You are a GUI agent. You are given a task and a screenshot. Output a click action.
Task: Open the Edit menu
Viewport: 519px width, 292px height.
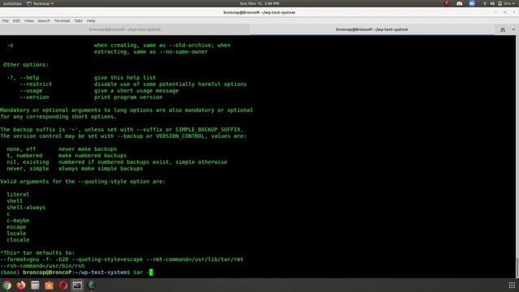click(16, 21)
